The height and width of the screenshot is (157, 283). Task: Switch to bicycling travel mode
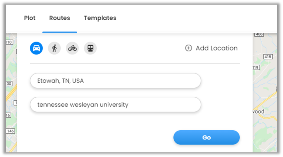pos(72,48)
